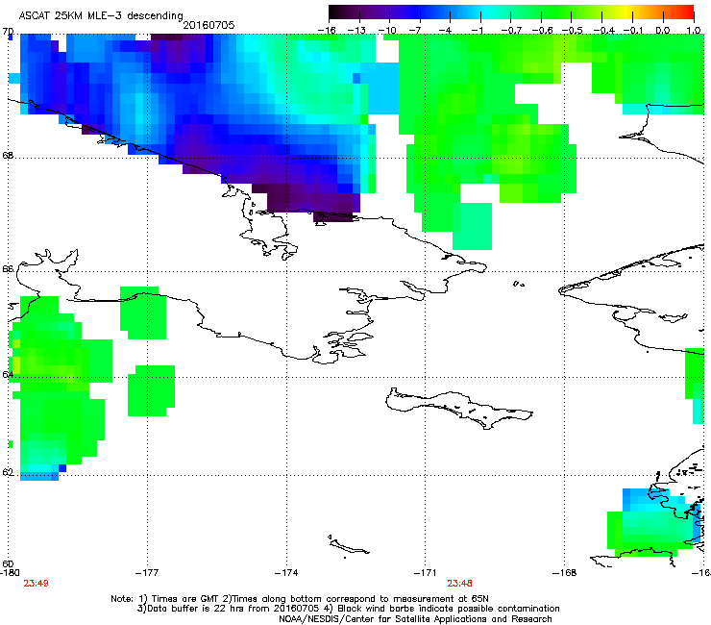The height and width of the screenshot is (625, 711).
Task: Click the 'Data buffer is 22 hrs' note line
Action: coord(348,609)
